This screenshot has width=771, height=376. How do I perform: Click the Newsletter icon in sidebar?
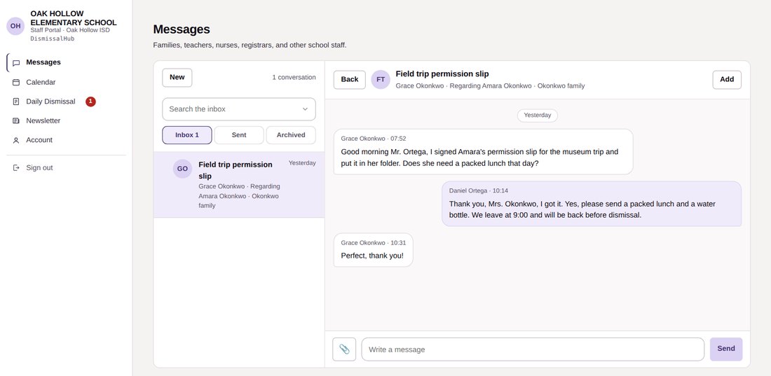point(16,120)
